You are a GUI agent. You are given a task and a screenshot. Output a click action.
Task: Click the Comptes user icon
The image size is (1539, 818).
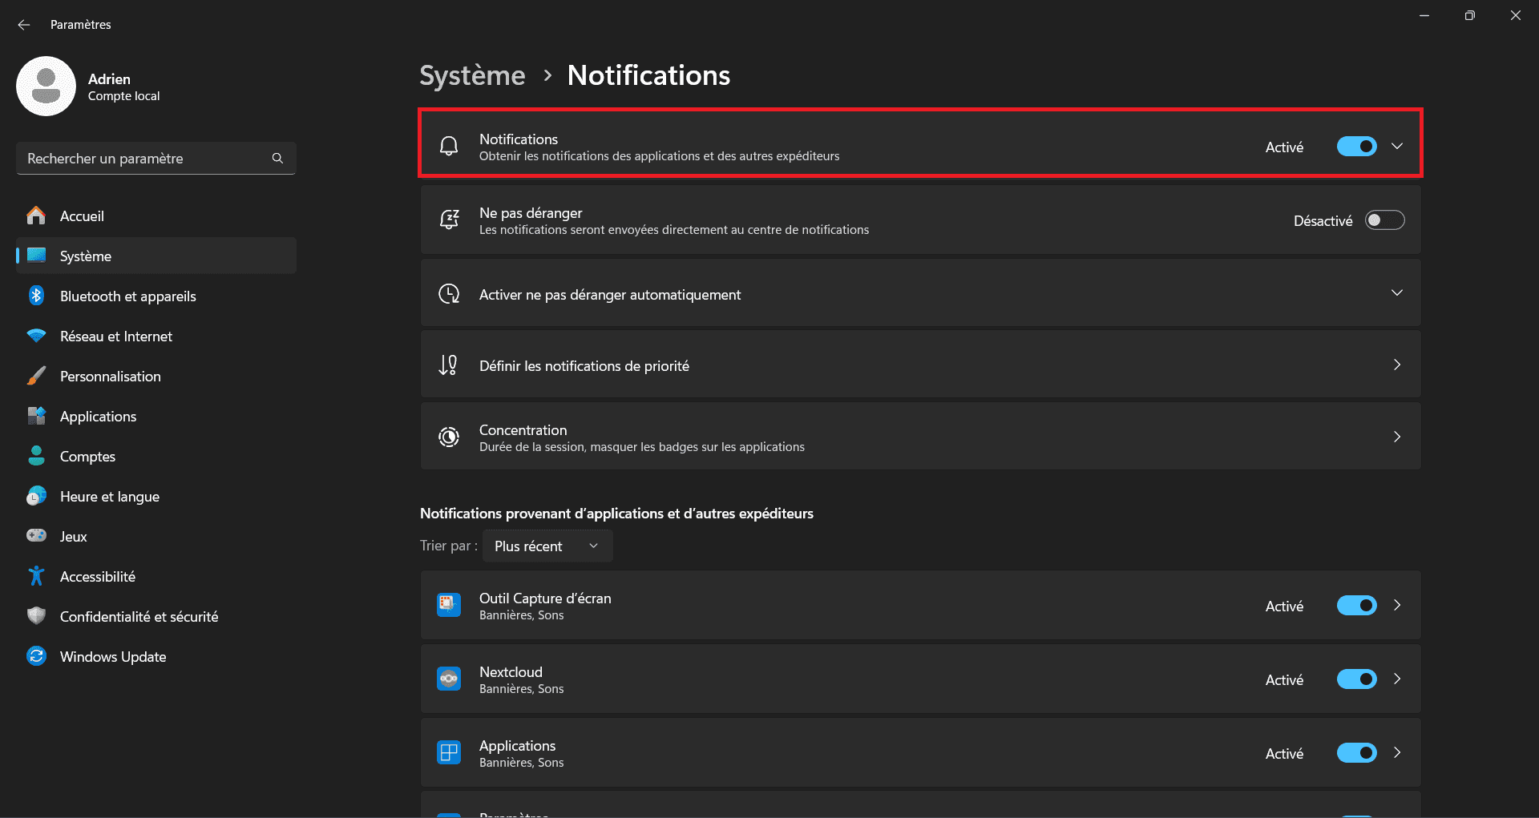click(36, 456)
